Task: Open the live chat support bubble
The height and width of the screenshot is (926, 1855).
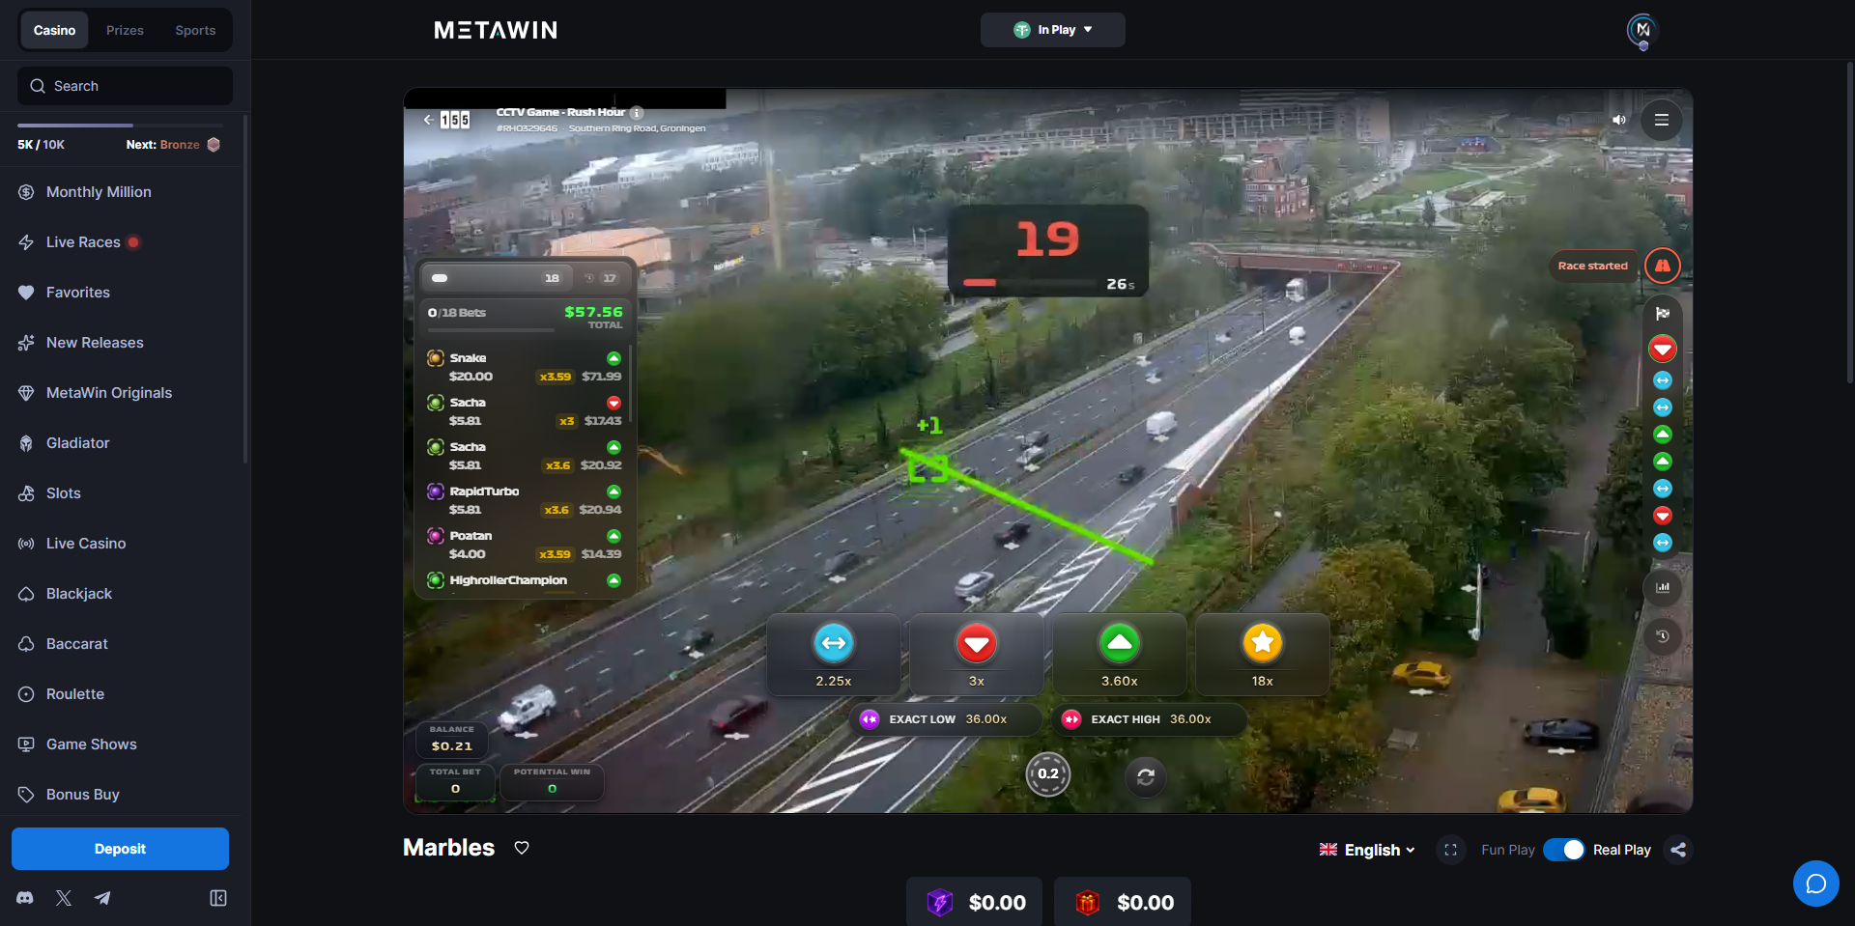Action: (x=1816, y=884)
